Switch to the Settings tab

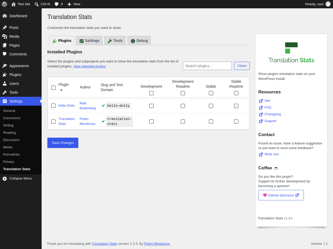pos(89,41)
